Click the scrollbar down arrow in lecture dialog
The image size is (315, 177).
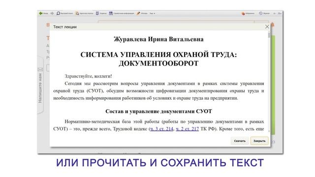pos(269,131)
